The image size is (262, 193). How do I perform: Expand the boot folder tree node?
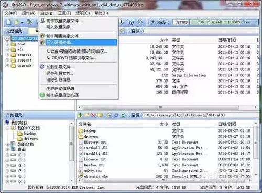coord(7,44)
